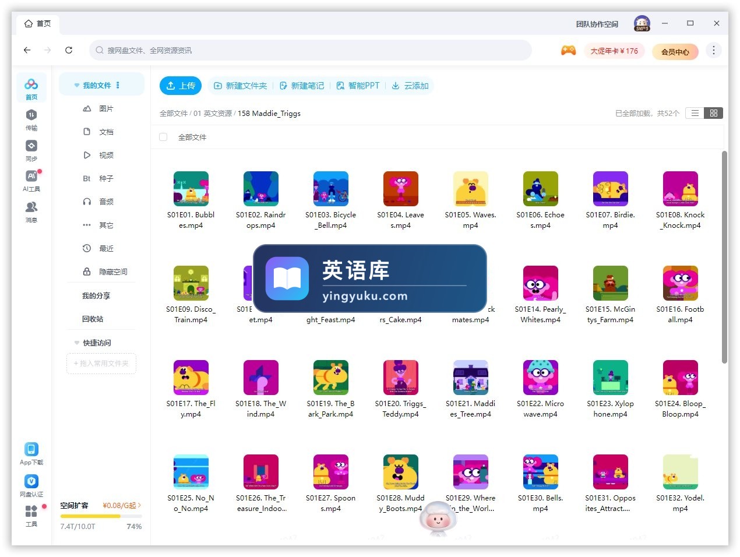Image resolution: width=740 pixels, height=557 pixels.
Task: Click 会员中心 button
Action: pos(675,52)
